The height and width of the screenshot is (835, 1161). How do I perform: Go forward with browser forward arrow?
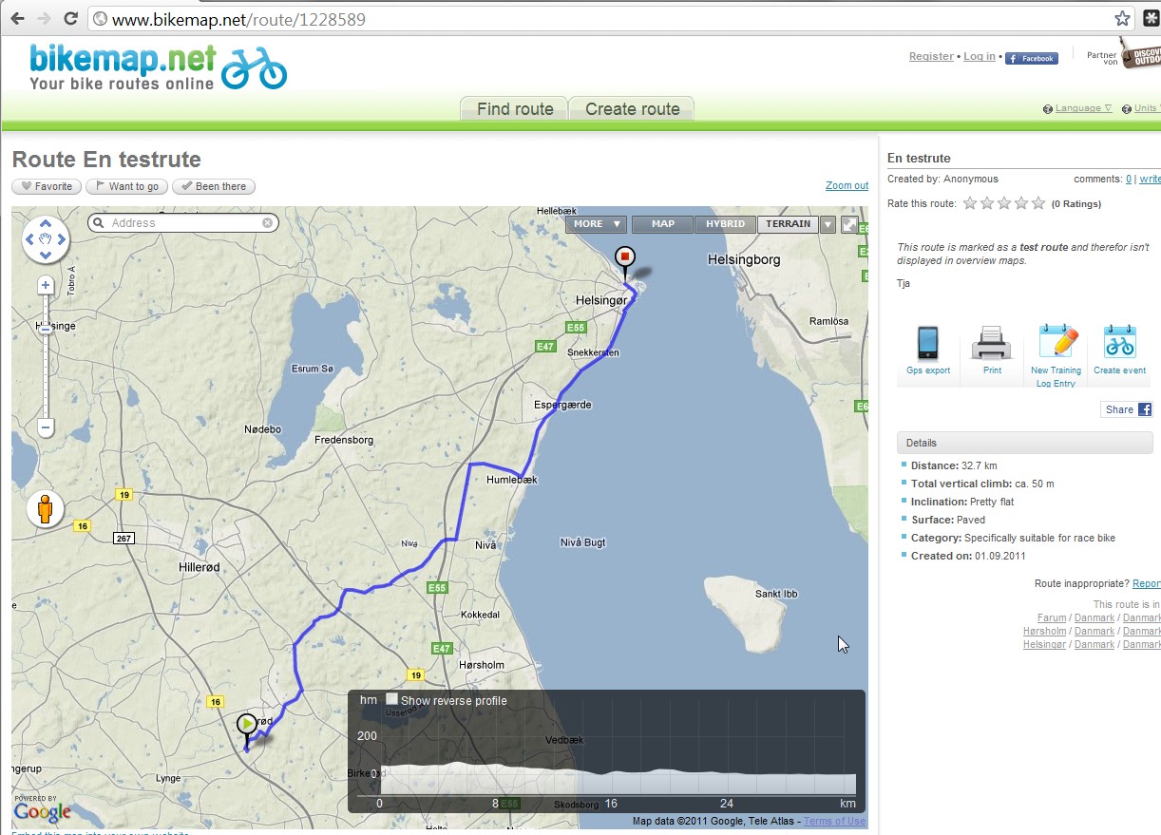tap(44, 18)
